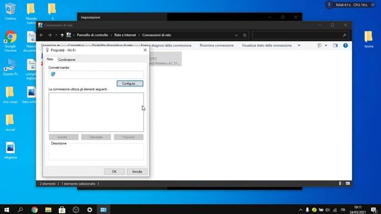Select the Mundo folder on desktop
The width and height of the screenshot is (381, 214).
pos(31,13)
